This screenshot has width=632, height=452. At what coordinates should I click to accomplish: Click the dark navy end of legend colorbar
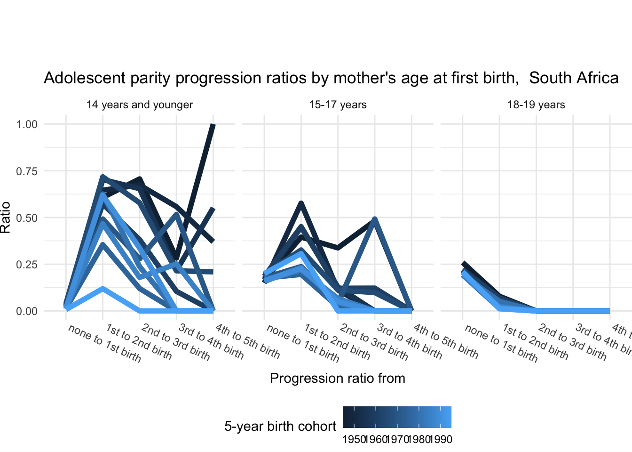pyautogui.click(x=347, y=417)
